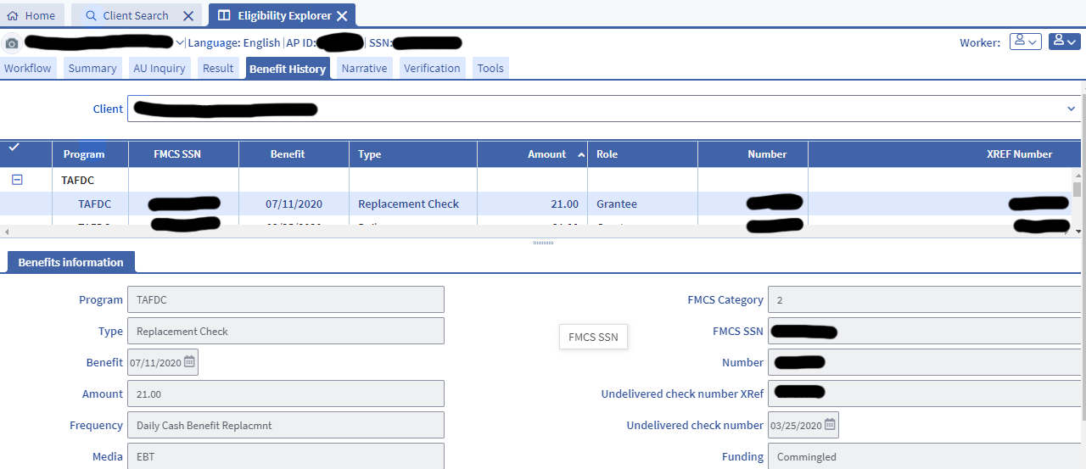Image resolution: width=1086 pixels, height=469 pixels.
Task: Expand the client name dropdown arrow in header
Action: click(x=179, y=42)
